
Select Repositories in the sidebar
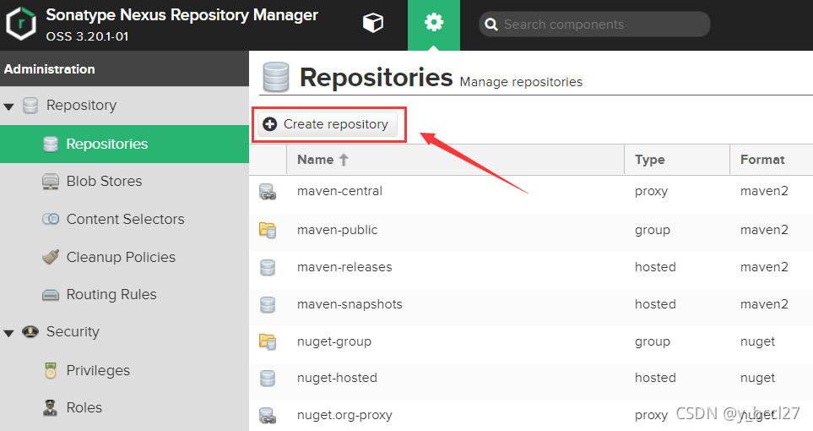[x=124, y=144]
